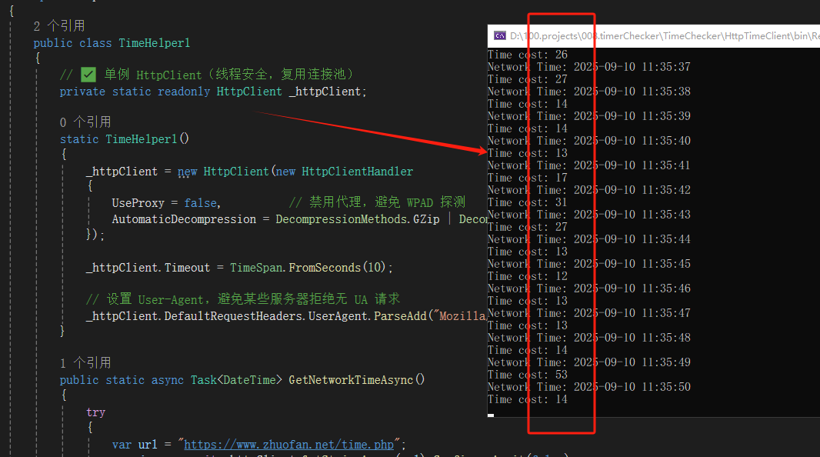
Task: Click the AutomaticDecompression property
Action: [x=184, y=219]
